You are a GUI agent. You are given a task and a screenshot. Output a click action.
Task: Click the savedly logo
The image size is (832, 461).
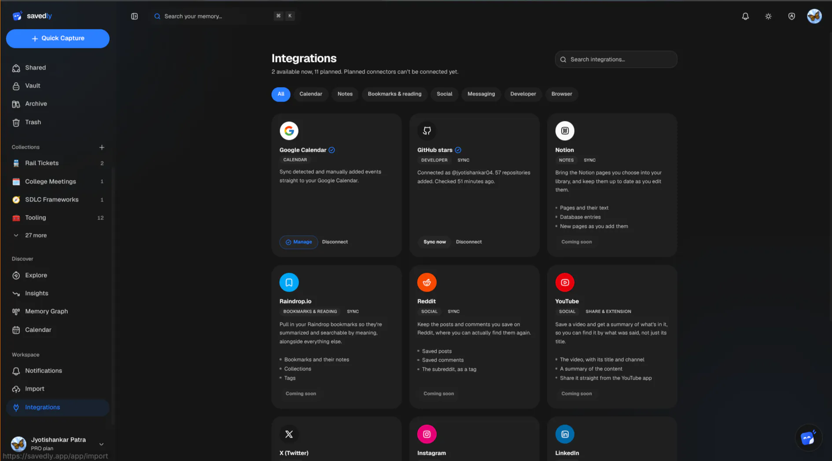tap(32, 16)
